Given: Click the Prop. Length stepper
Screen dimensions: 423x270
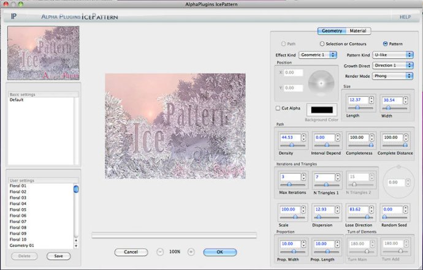Looking at the screenshot, I should tap(338, 244).
